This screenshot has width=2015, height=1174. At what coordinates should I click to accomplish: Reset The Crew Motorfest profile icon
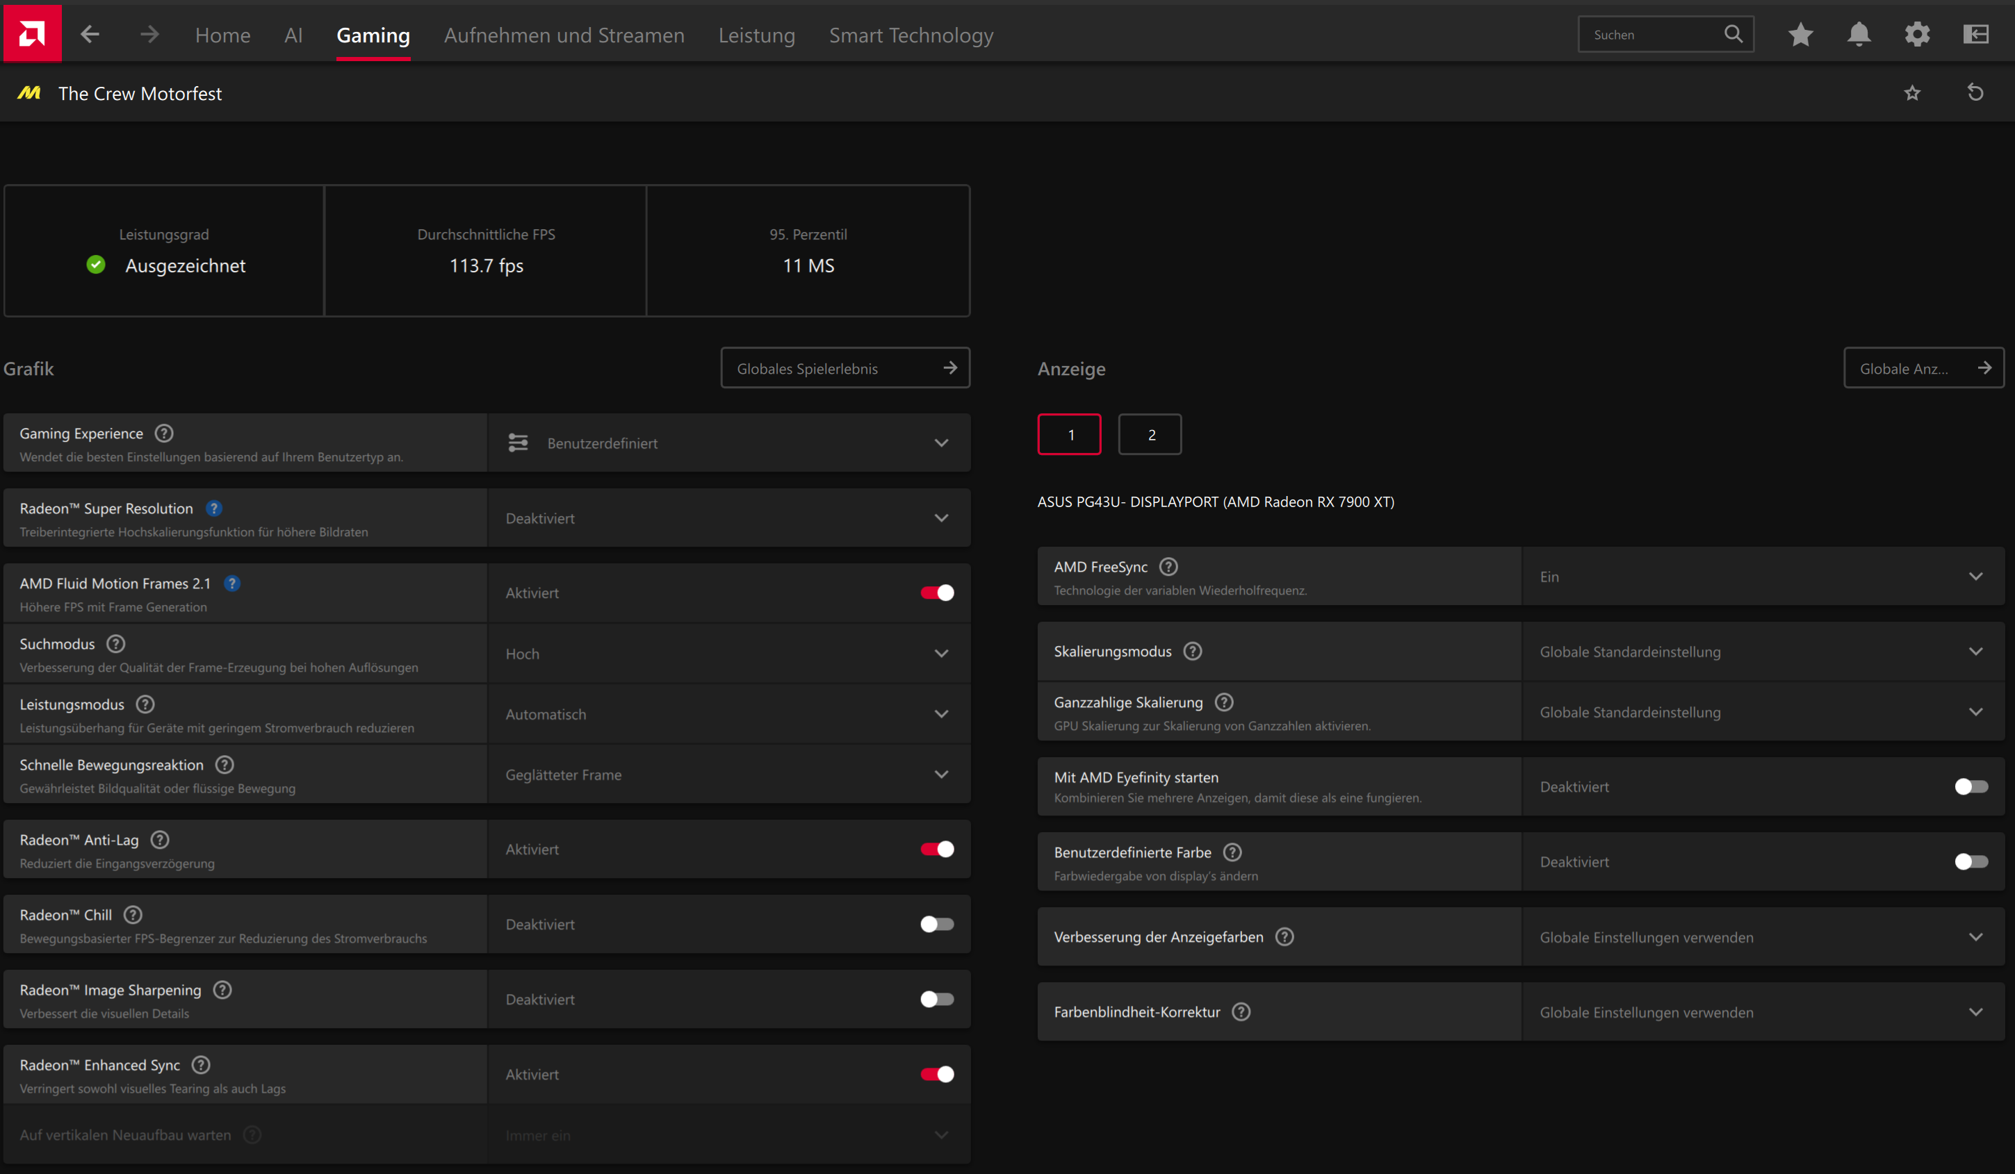[x=1975, y=92]
